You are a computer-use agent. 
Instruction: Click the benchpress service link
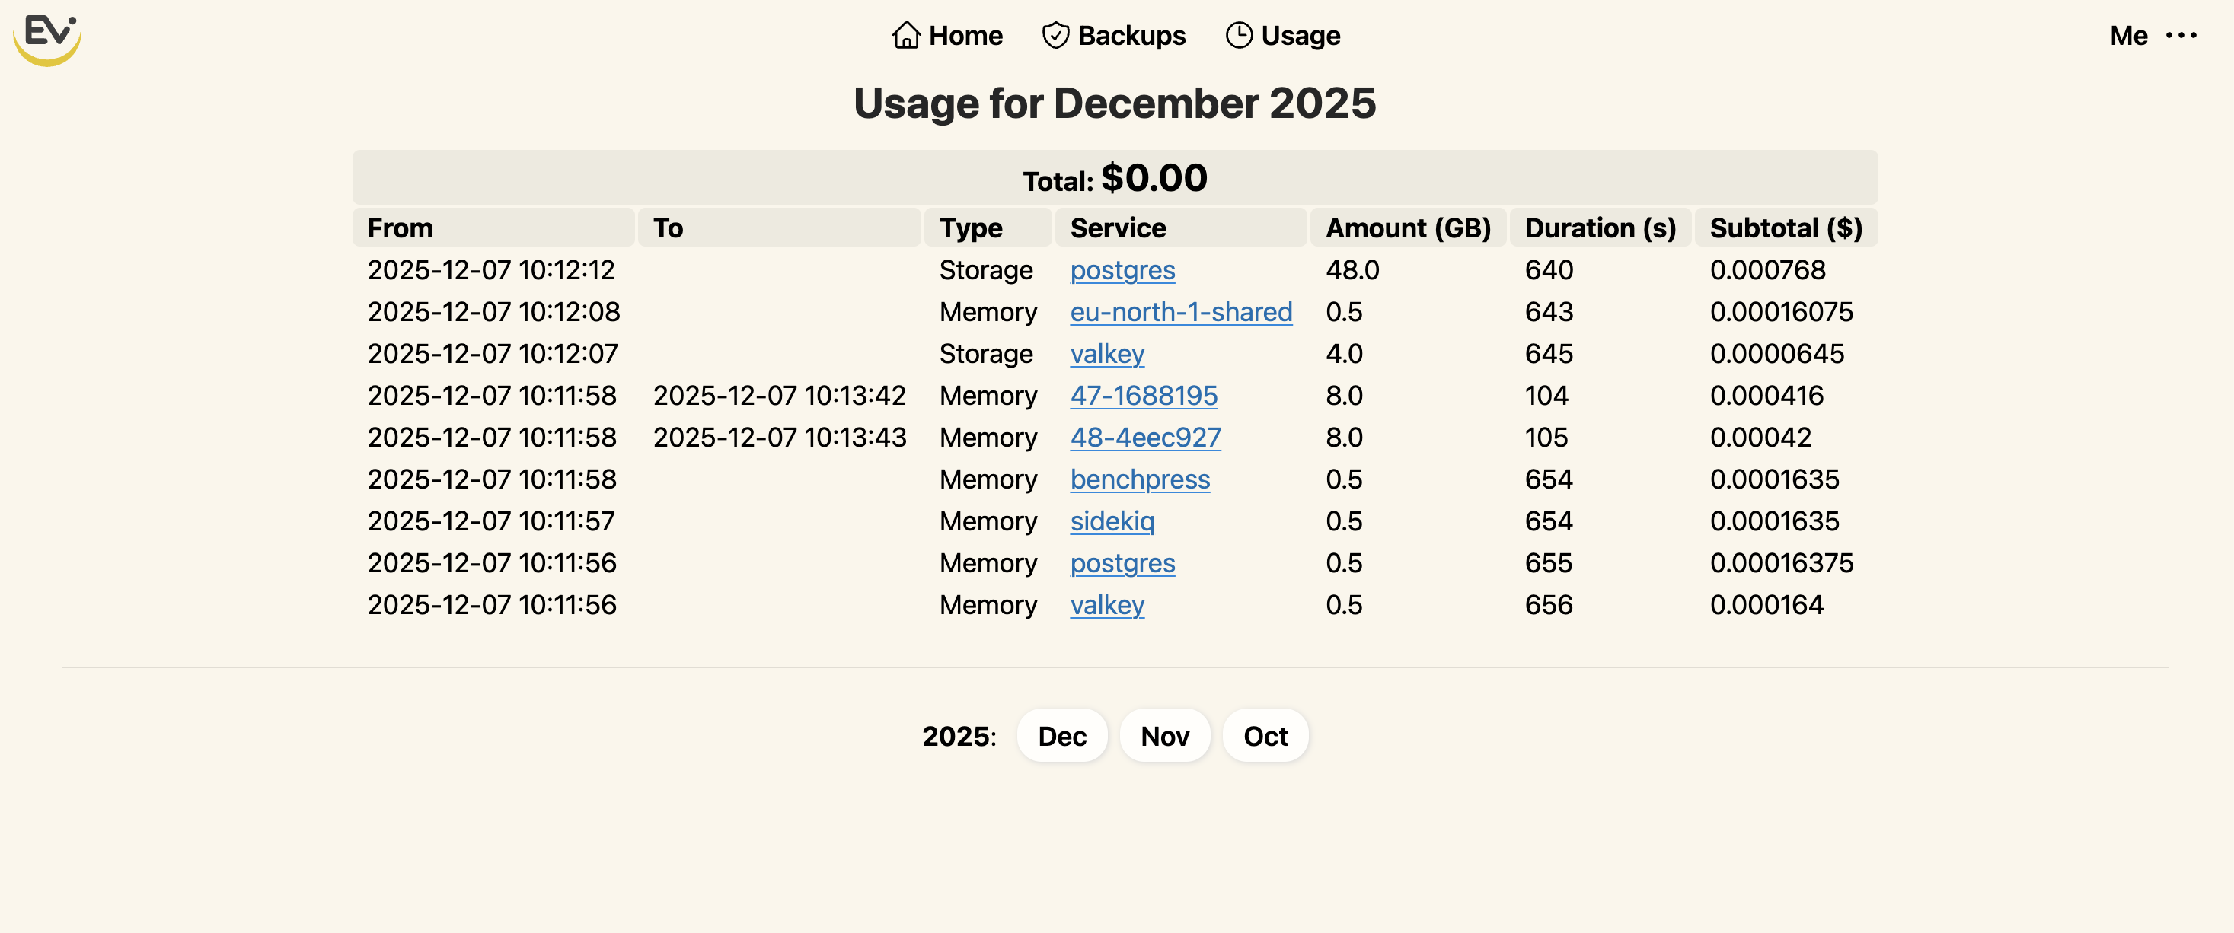pos(1141,479)
